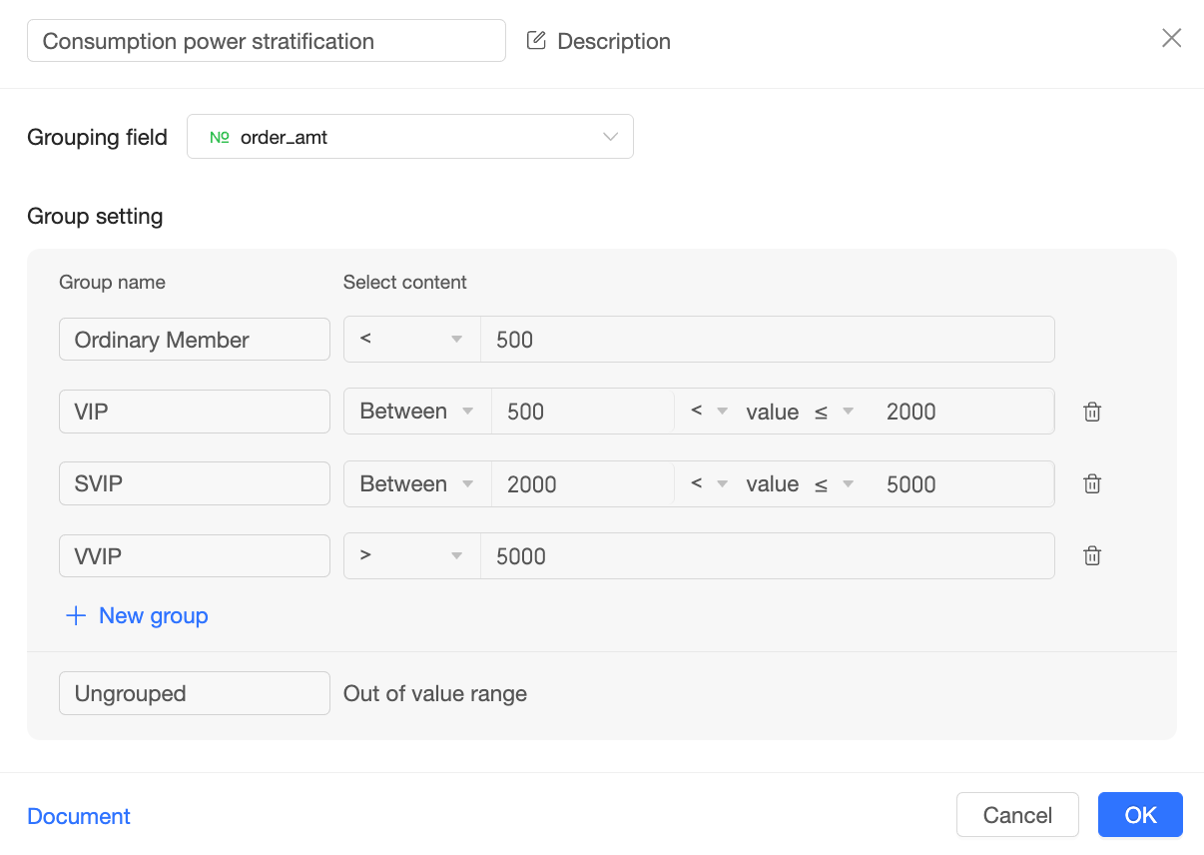Image resolution: width=1204 pixels, height=855 pixels.
Task: Change VIP row Between operator dropdown
Action: click(x=417, y=412)
